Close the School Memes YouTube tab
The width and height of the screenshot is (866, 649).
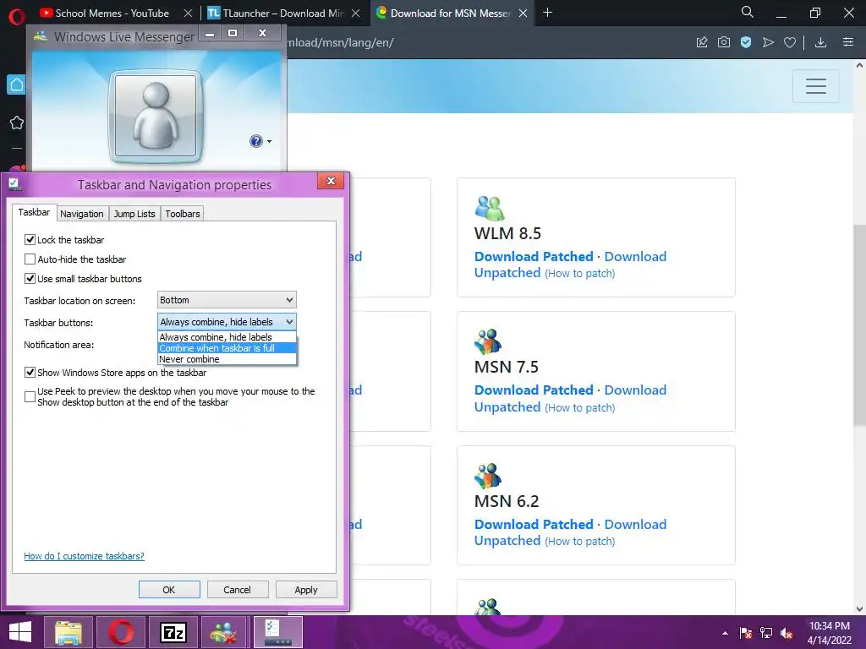click(x=188, y=13)
